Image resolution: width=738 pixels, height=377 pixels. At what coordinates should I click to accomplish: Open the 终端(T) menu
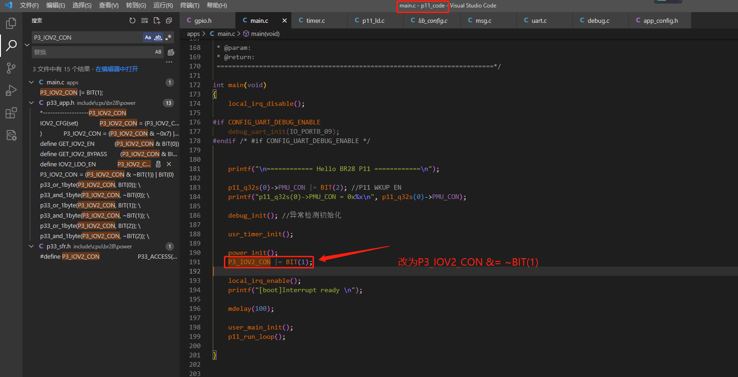[190, 5]
